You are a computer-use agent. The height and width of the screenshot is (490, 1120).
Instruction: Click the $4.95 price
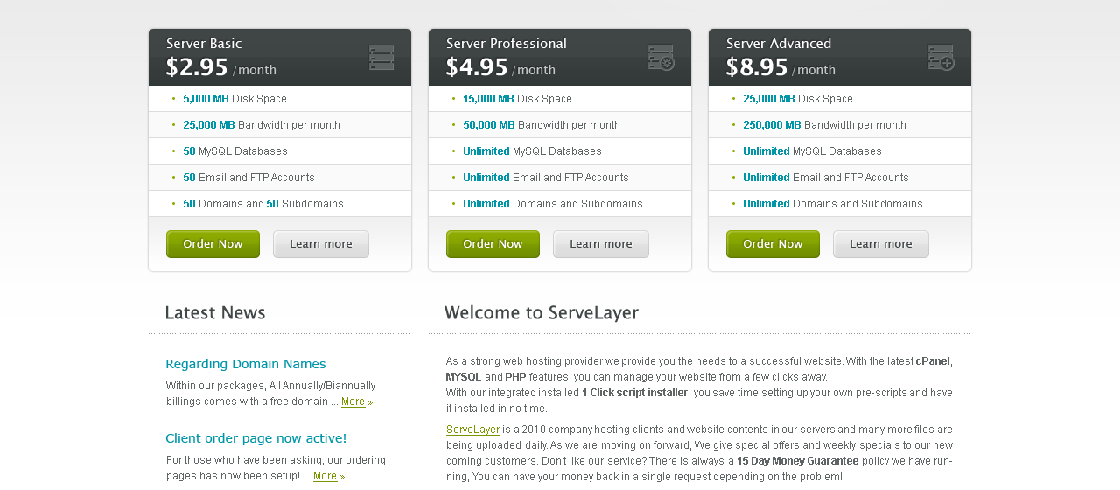(x=477, y=67)
